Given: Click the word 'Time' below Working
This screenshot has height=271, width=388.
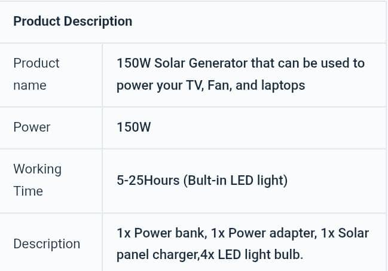Looking at the screenshot, I should point(28,191).
